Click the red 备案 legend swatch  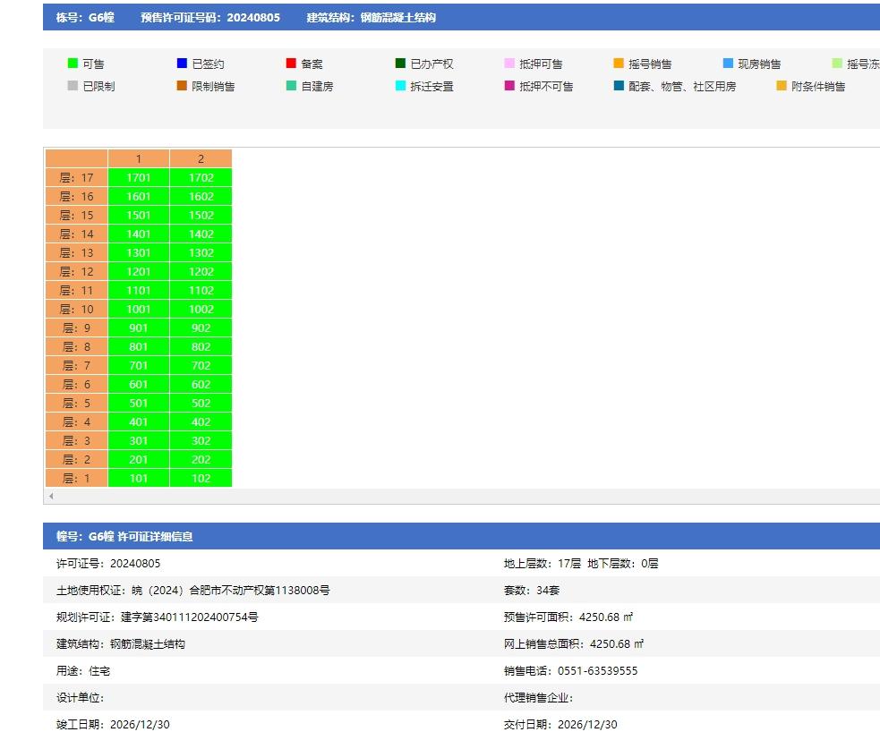(291, 64)
